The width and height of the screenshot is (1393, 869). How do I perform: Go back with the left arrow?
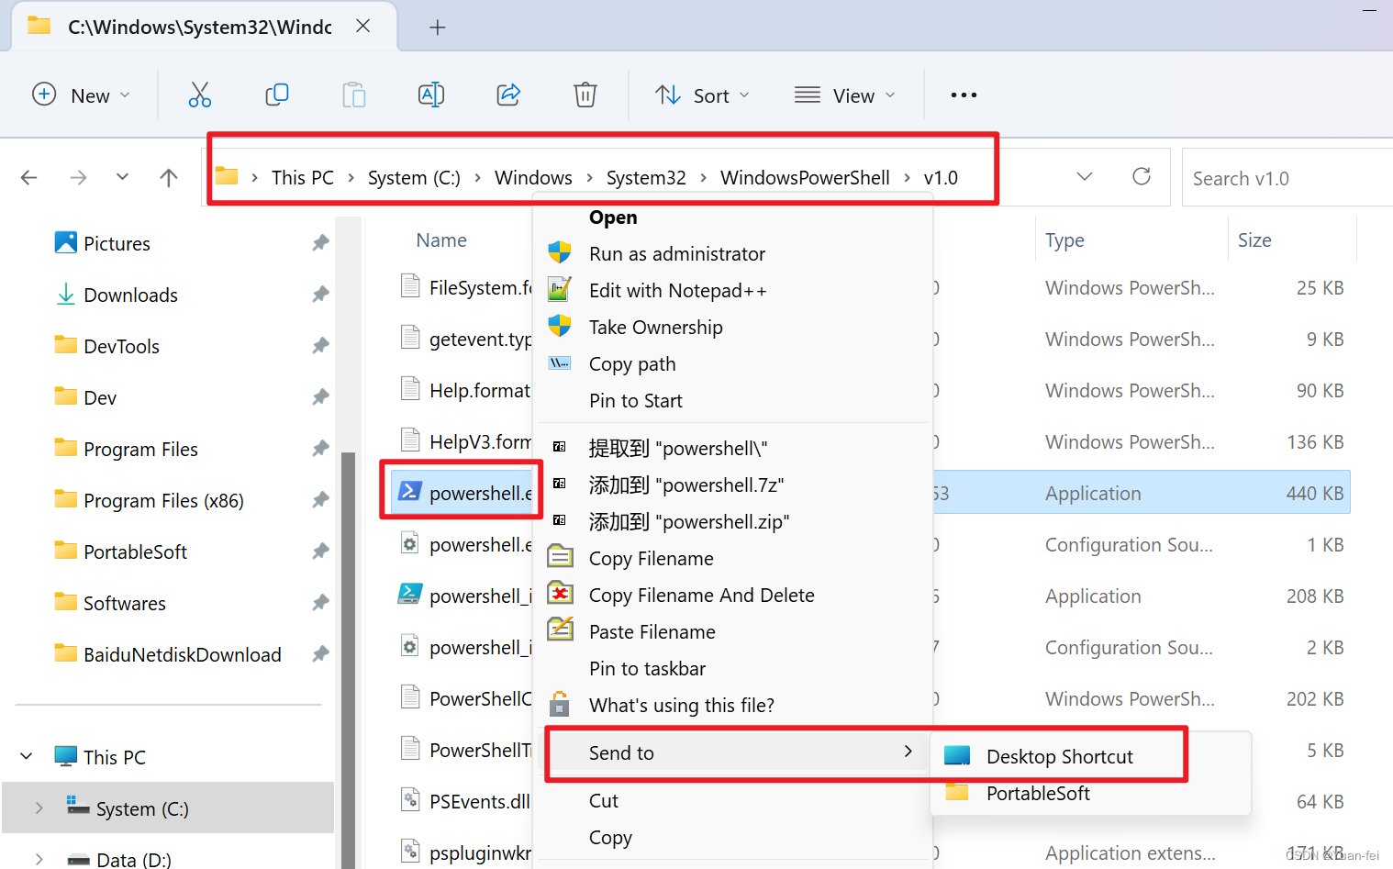pyautogui.click(x=29, y=177)
